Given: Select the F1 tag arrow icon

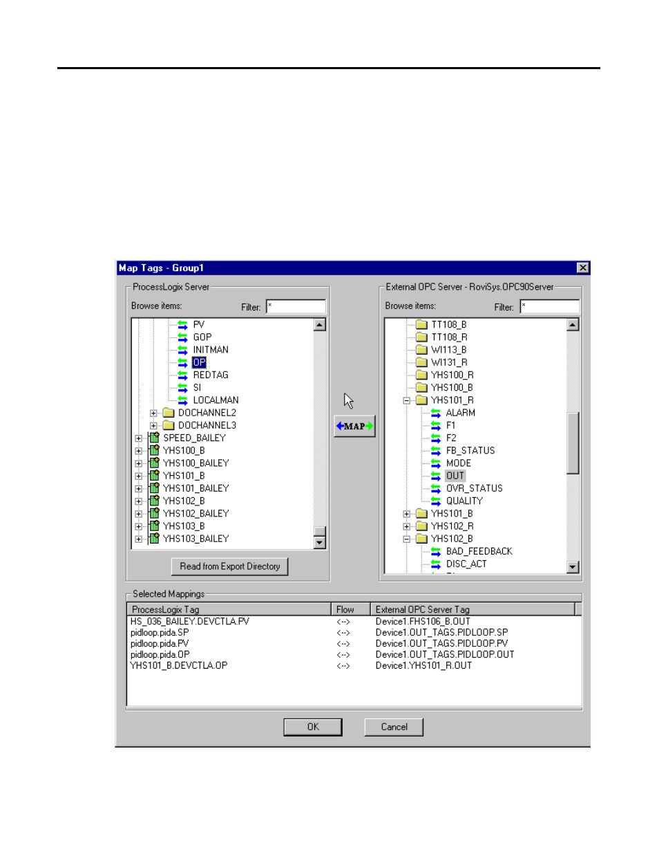Looking at the screenshot, I should [x=436, y=425].
